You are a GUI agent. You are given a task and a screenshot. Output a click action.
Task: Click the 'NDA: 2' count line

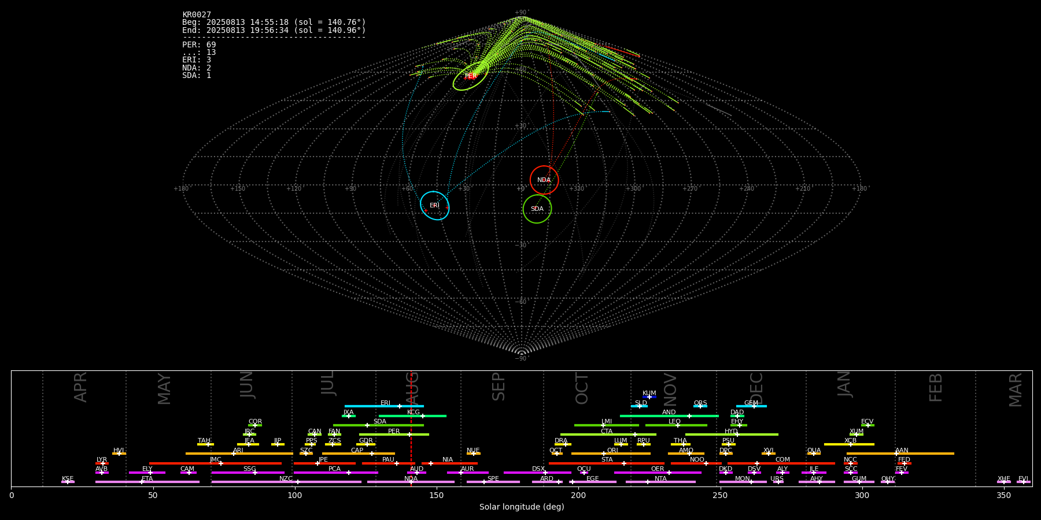pos(197,68)
